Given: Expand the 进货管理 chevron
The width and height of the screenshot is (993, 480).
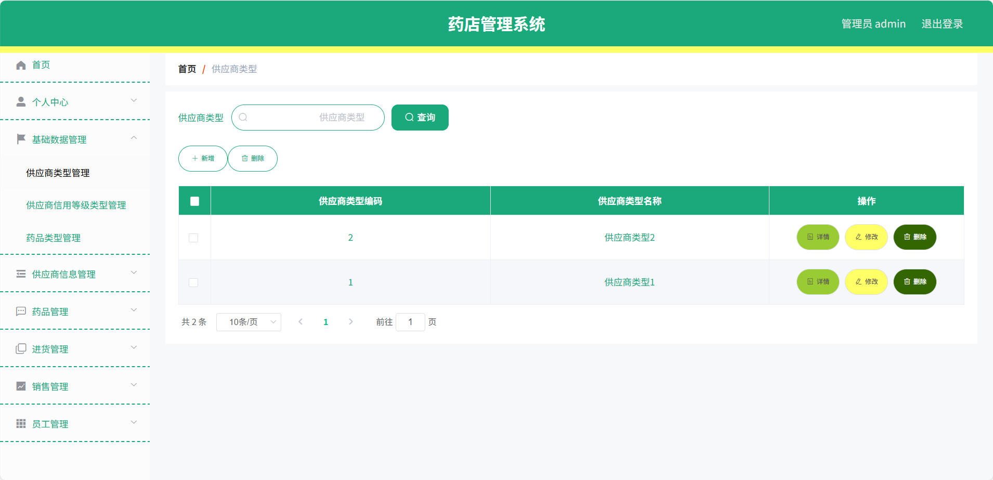Looking at the screenshot, I should point(134,347).
